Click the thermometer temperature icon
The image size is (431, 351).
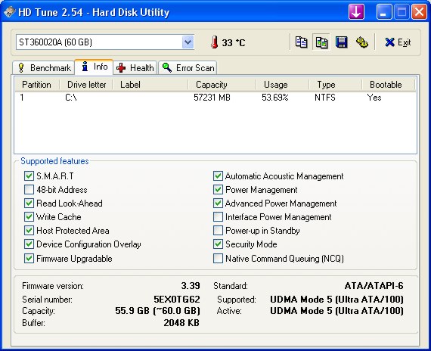[x=215, y=42]
